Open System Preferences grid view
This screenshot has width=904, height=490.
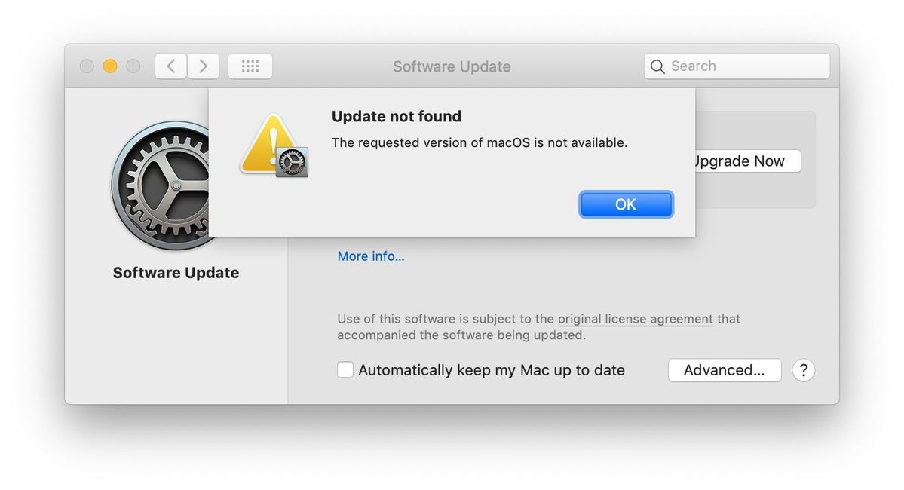tap(250, 66)
